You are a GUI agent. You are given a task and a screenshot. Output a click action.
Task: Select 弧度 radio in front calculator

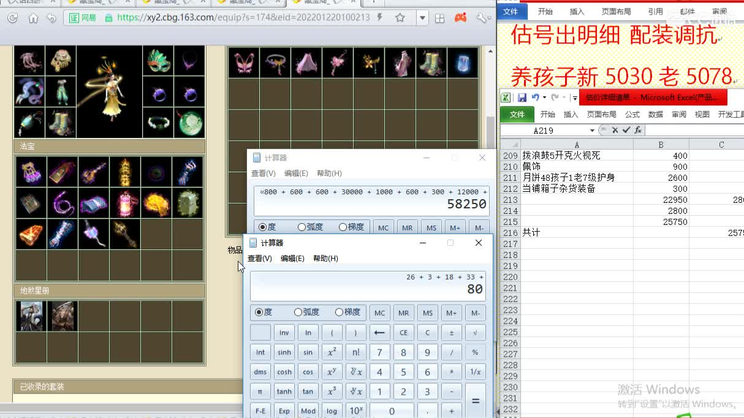pos(307,312)
